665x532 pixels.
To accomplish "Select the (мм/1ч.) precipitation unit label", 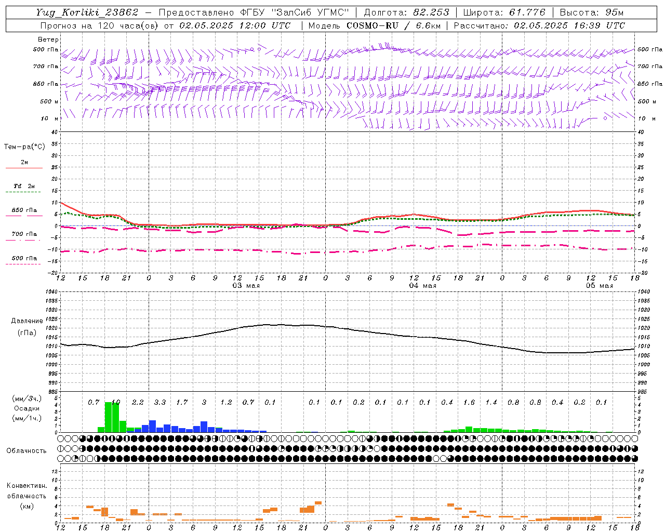I will tap(26, 418).
